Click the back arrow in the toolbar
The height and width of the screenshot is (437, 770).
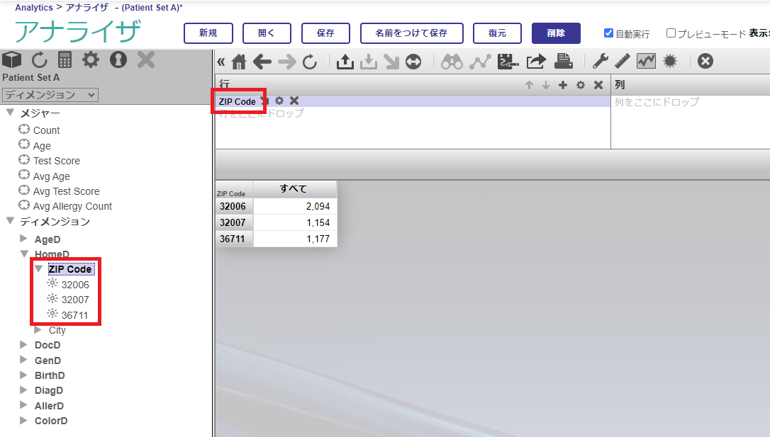coord(262,62)
